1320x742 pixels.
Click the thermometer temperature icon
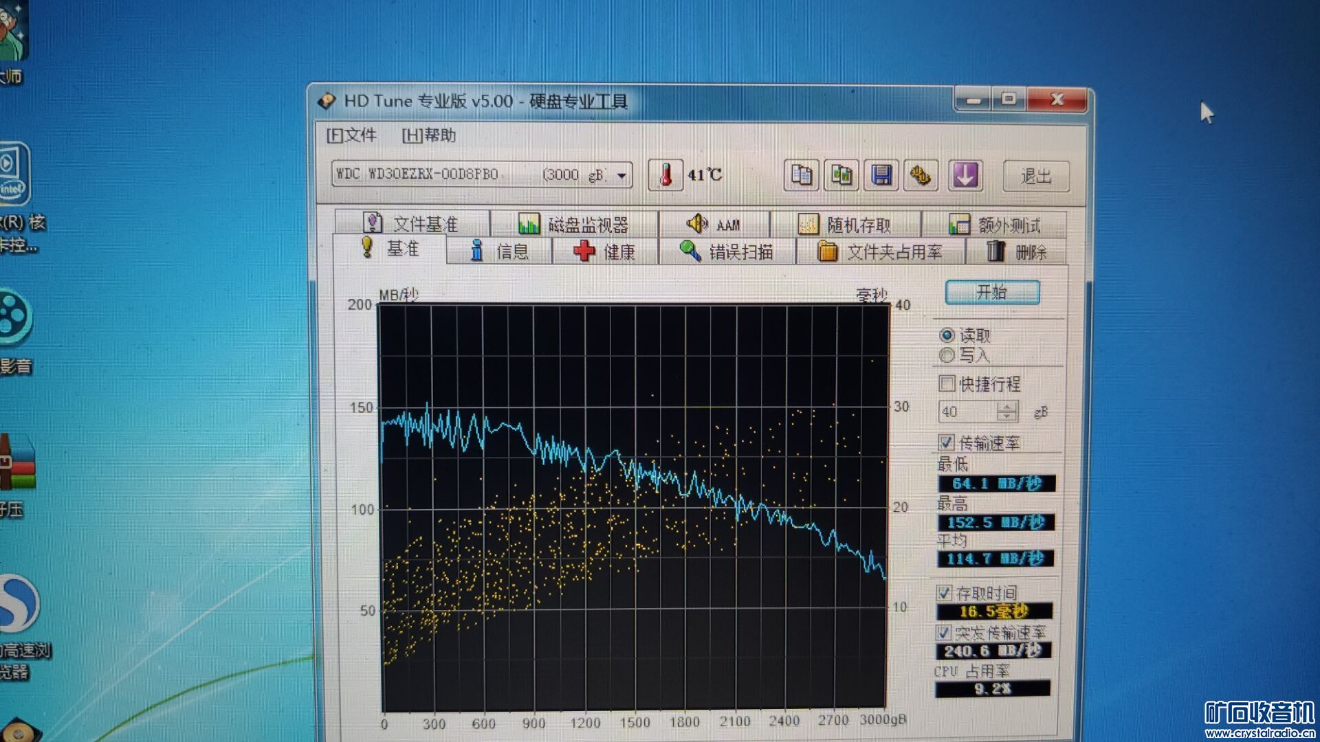point(665,175)
